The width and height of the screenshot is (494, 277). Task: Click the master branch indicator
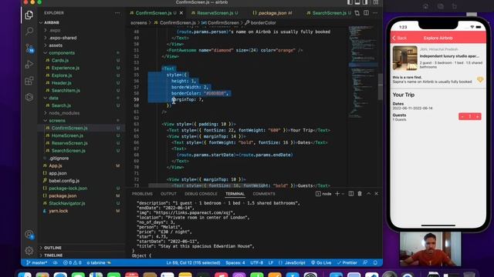click(37, 262)
